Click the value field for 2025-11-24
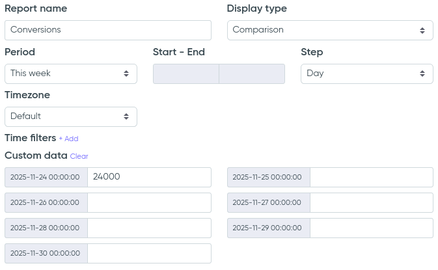Viewport: 438px width, 270px height. 149,177
